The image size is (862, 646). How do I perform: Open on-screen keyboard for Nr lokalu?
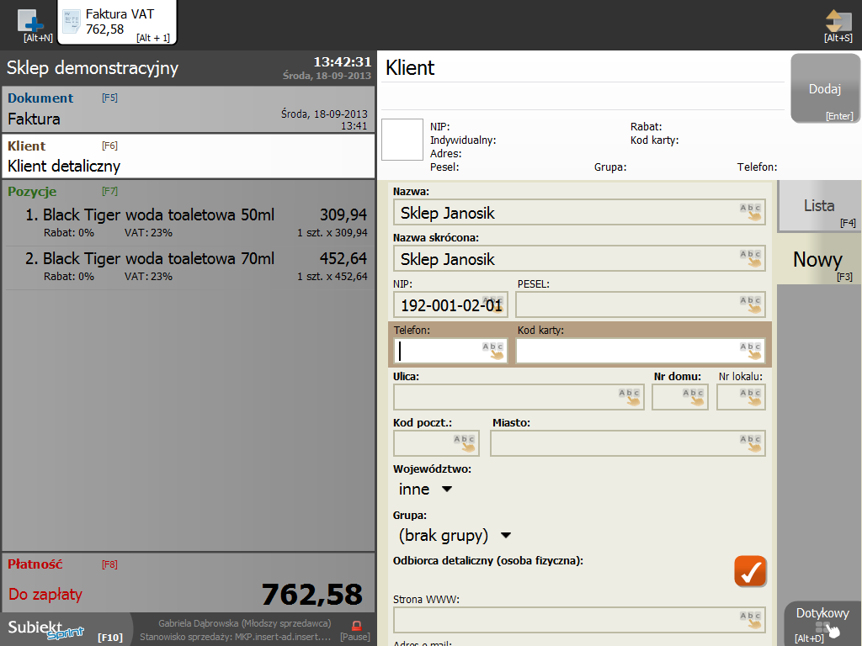751,397
